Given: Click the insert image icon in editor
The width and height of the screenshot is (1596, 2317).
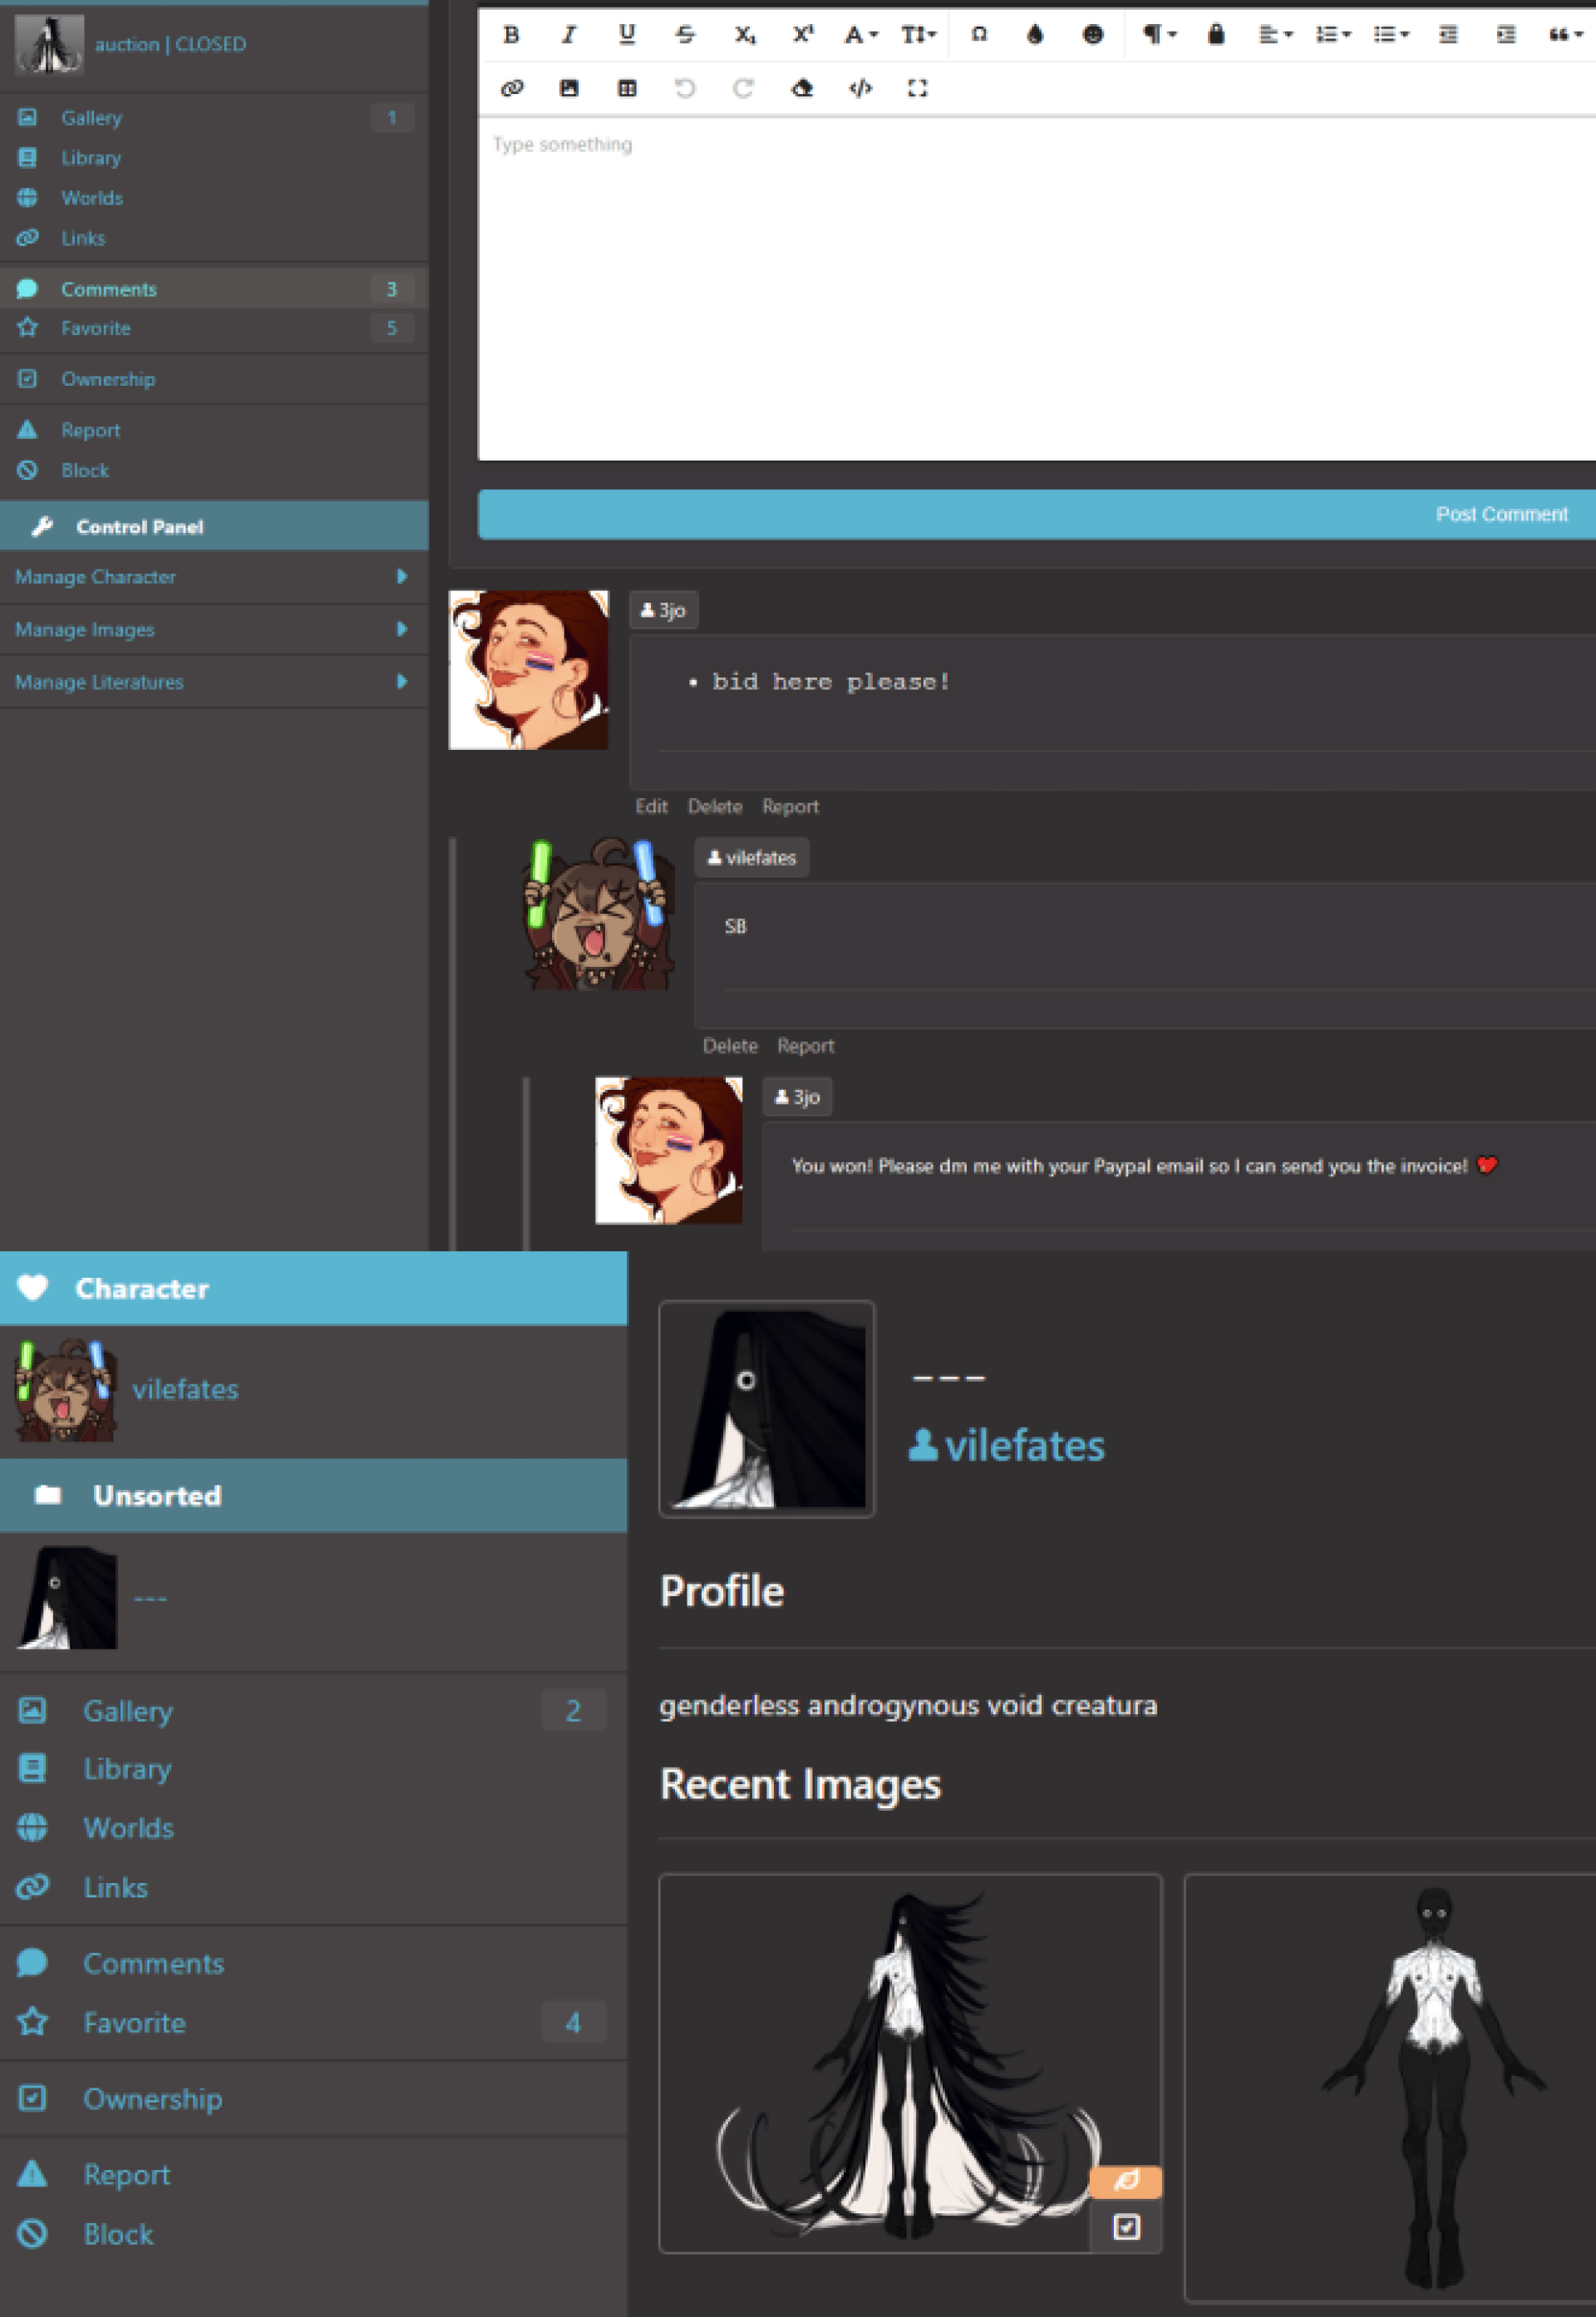Looking at the screenshot, I should coord(568,88).
